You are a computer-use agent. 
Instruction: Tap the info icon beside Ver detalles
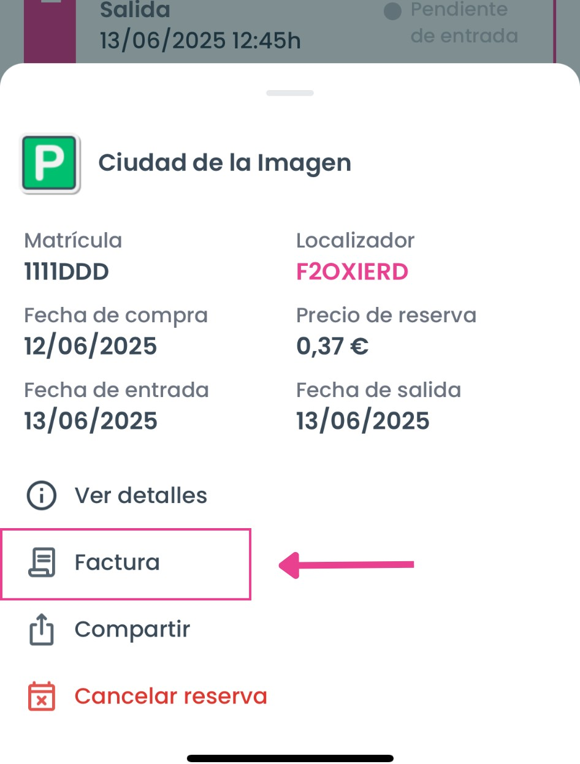click(42, 495)
